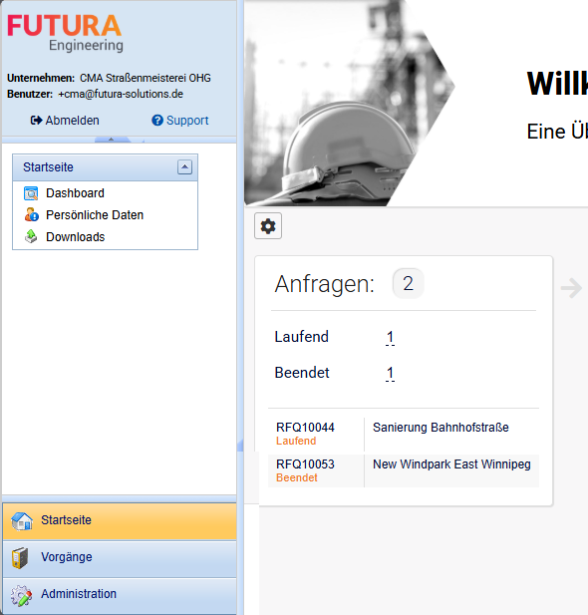
Task: Collapse the sidebar via splitter handle
Action: click(x=240, y=446)
